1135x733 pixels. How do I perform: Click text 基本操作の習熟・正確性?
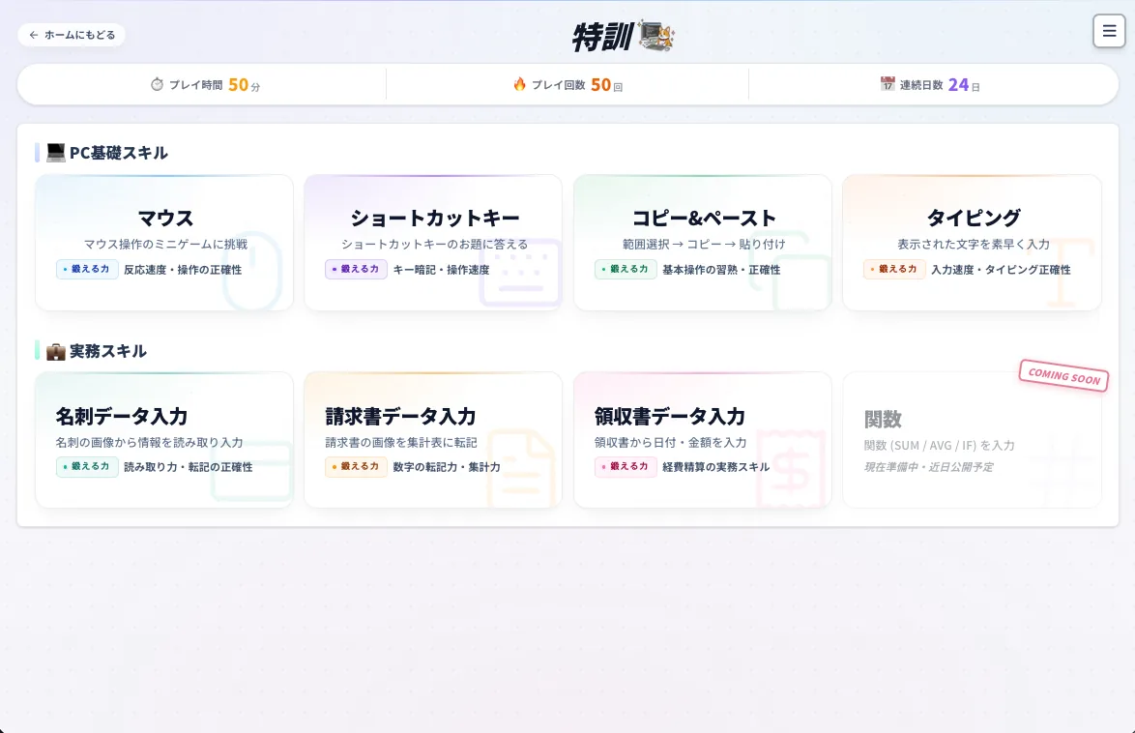tap(721, 270)
